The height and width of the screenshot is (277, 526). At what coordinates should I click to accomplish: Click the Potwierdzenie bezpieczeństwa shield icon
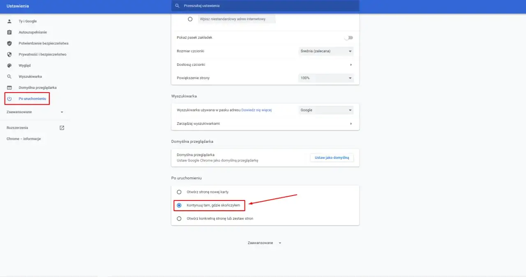pyautogui.click(x=9, y=43)
